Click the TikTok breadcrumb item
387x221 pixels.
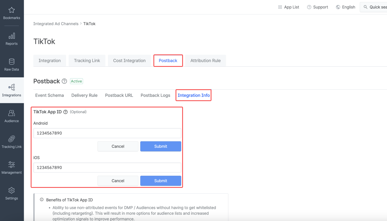pos(89,24)
